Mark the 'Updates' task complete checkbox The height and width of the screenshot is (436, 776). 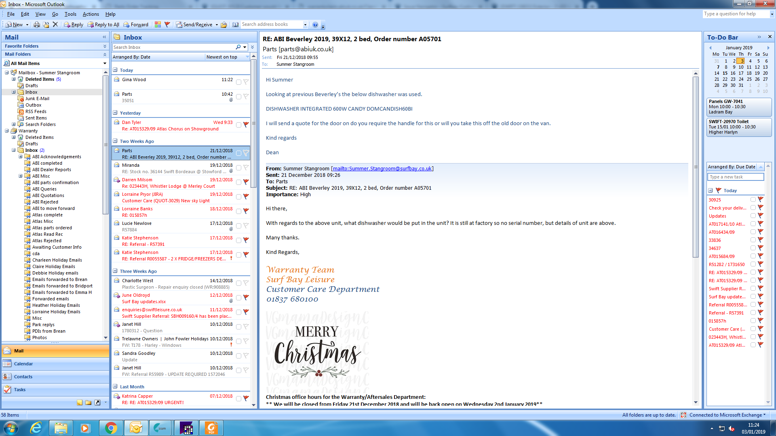[x=753, y=216]
